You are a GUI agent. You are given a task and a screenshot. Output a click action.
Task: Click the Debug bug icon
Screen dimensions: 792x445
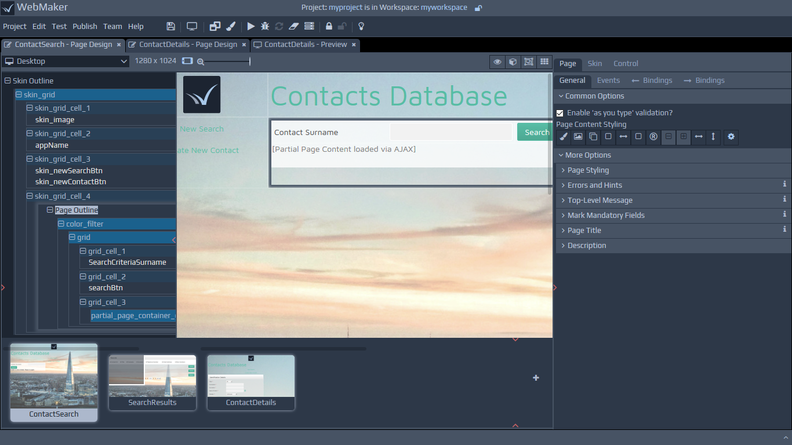point(265,26)
